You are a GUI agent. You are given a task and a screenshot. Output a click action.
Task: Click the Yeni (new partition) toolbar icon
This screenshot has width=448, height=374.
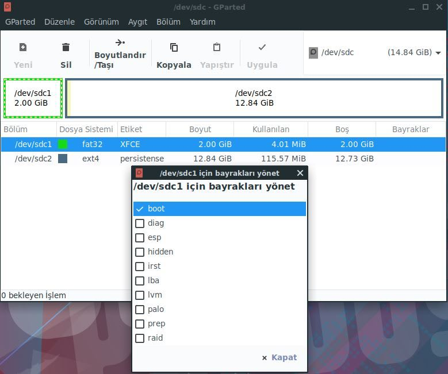pyautogui.click(x=23, y=47)
